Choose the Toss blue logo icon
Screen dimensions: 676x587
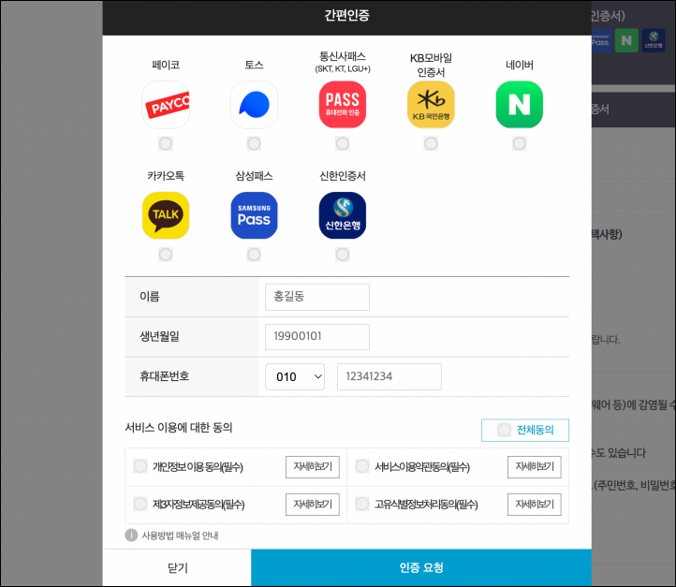tap(254, 105)
